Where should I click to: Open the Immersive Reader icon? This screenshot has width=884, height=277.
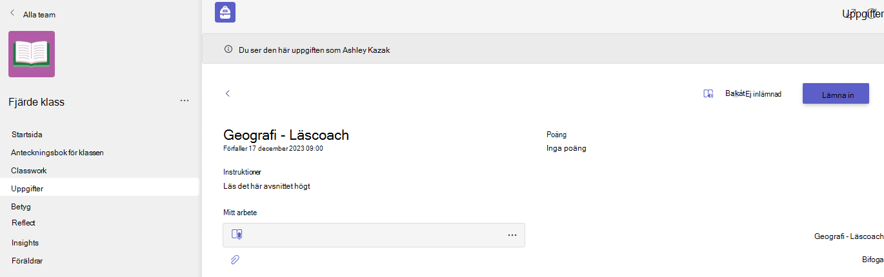pyautogui.click(x=708, y=94)
